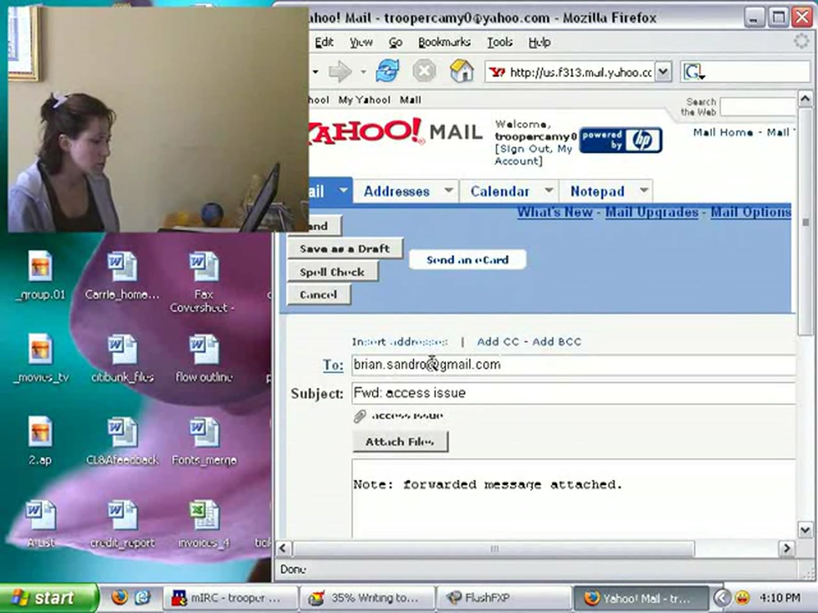Switch to the Addresses tab

[397, 191]
